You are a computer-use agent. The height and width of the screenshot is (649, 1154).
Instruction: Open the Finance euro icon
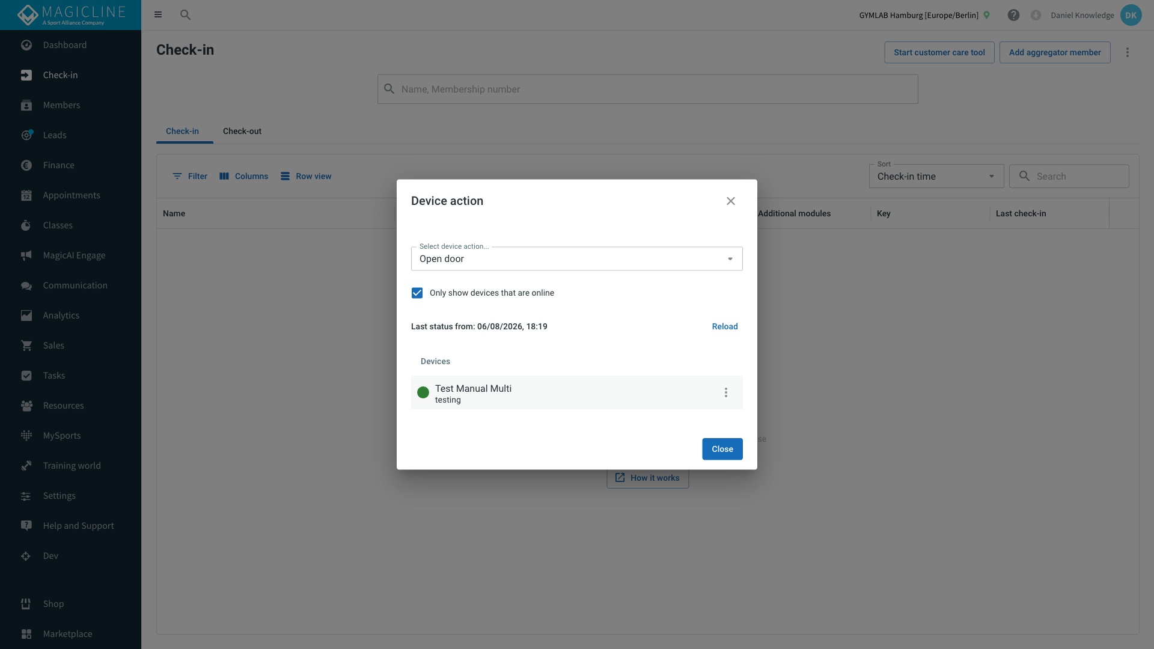coord(26,165)
